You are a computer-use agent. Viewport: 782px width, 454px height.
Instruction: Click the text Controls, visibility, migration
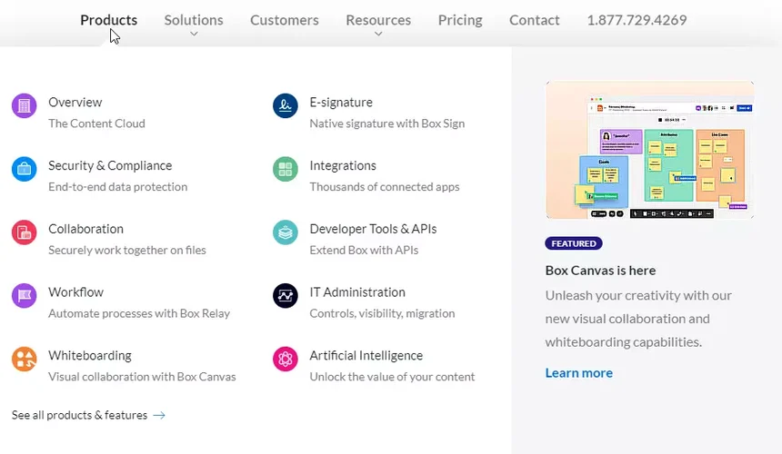click(382, 313)
